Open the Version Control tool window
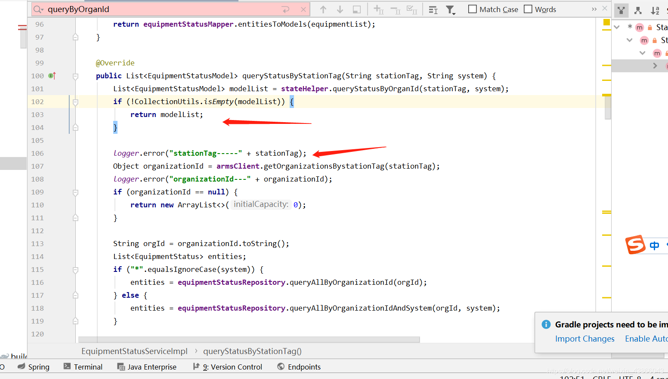The image size is (668, 379). coord(227,367)
